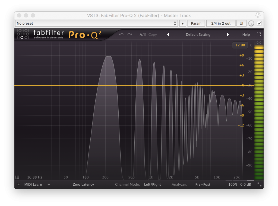Show the piano keyboard display icon
The width and height of the screenshot is (278, 206).
click(17, 177)
